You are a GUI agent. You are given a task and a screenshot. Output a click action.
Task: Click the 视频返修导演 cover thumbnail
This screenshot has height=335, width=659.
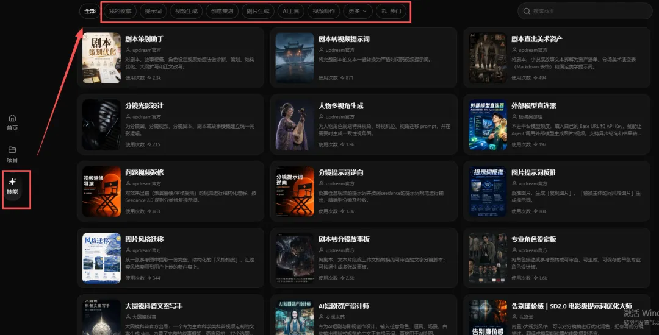click(102, 192)
